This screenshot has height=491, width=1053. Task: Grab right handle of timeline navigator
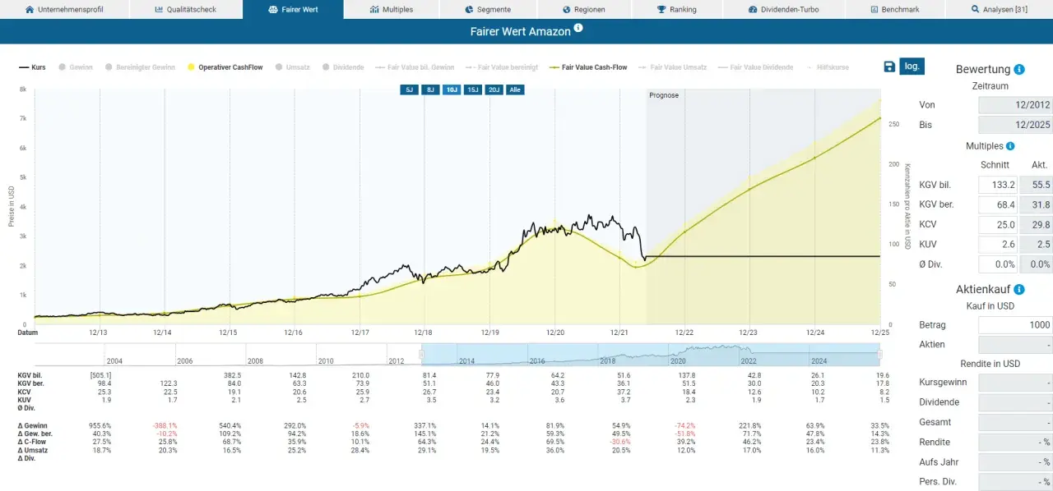[880, 355]
